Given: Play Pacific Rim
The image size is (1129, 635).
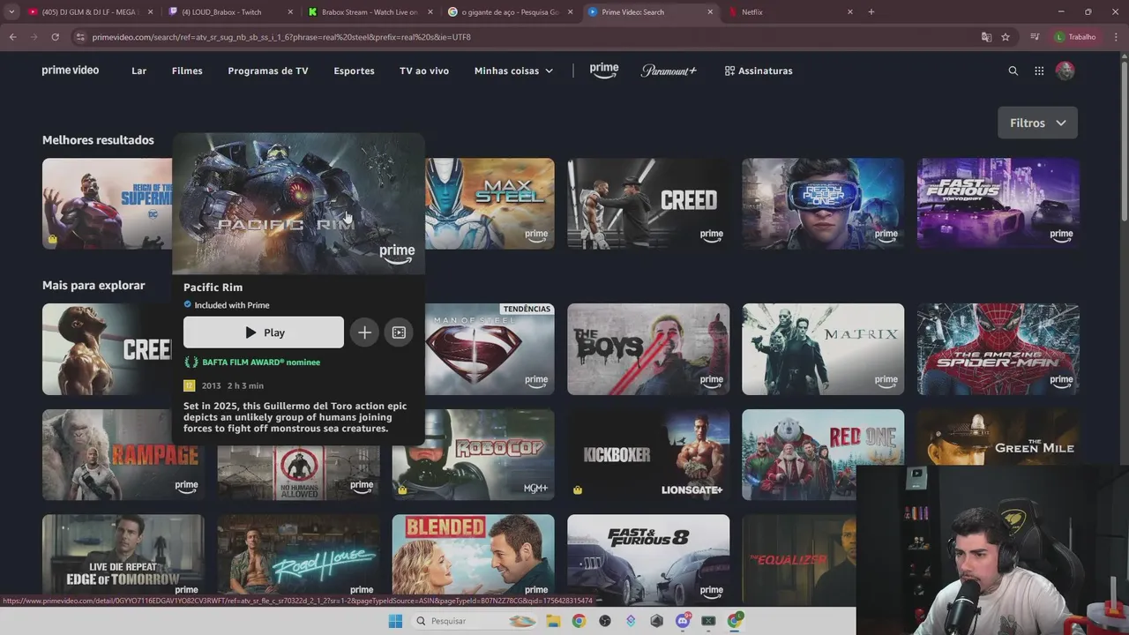Looking at the screenshot, I should pyautogui.click(x=264, y=332).
